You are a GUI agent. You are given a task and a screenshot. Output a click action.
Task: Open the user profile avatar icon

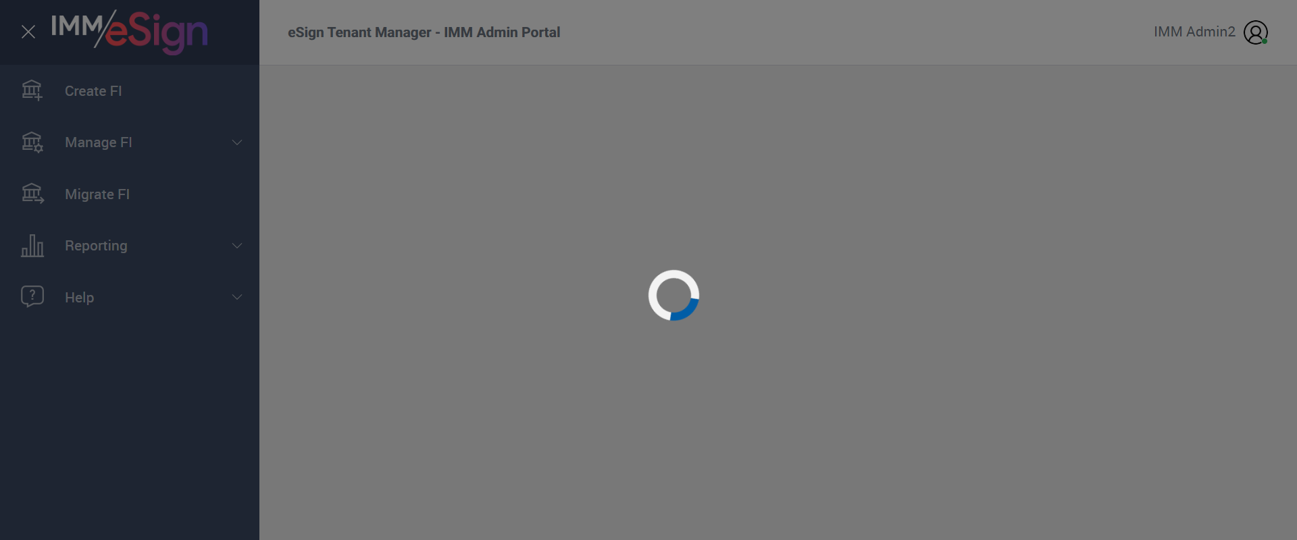[1255, 32]
